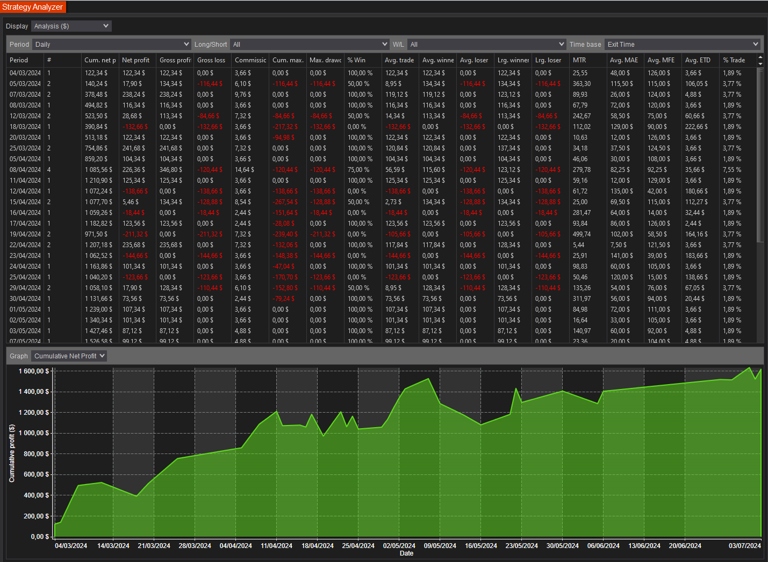Sort by the Avg. ETD column header

(700, 60)
